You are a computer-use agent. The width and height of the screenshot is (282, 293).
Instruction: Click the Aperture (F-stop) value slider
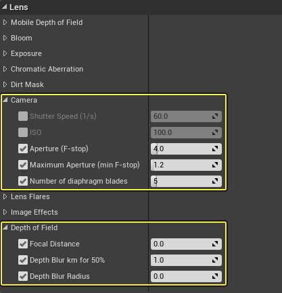point(186,149)
